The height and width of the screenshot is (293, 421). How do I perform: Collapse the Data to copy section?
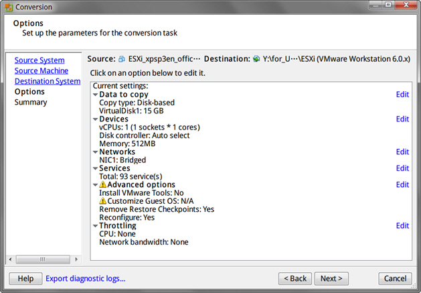click(x=95, y=95)
